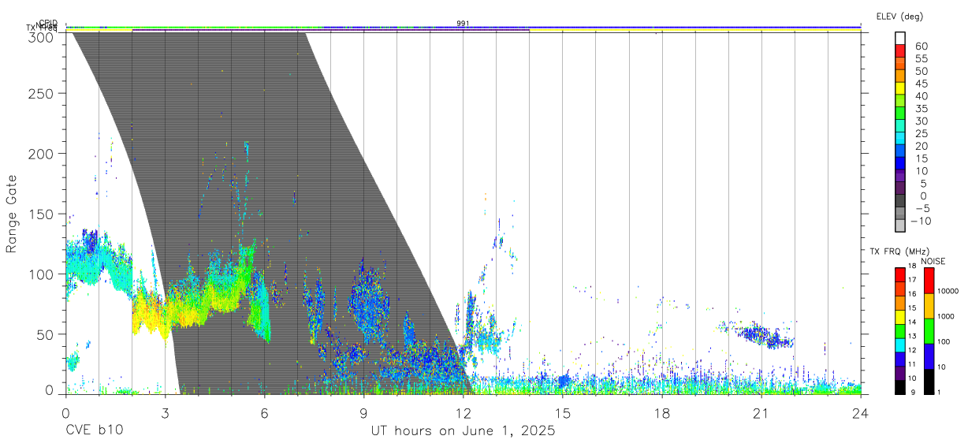Select the blue 10–100 NOISE swatch
The width and height of the screenshot is (968, 447).
(x=929, y=356)
